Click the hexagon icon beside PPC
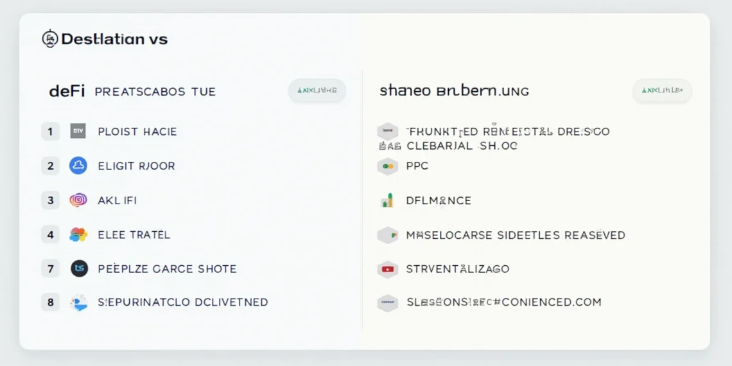Viewport: 732px width, 366px height. pyautogui.click(x=387, y=166)
